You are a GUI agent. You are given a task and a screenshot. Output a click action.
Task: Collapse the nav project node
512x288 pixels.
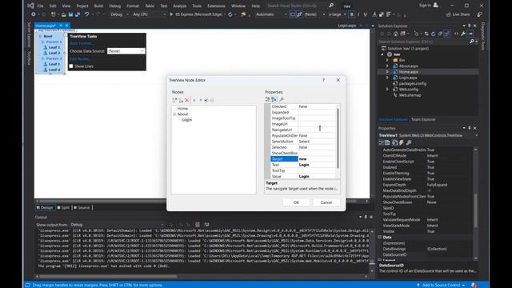pyautogui.click(x=382, y=54)
